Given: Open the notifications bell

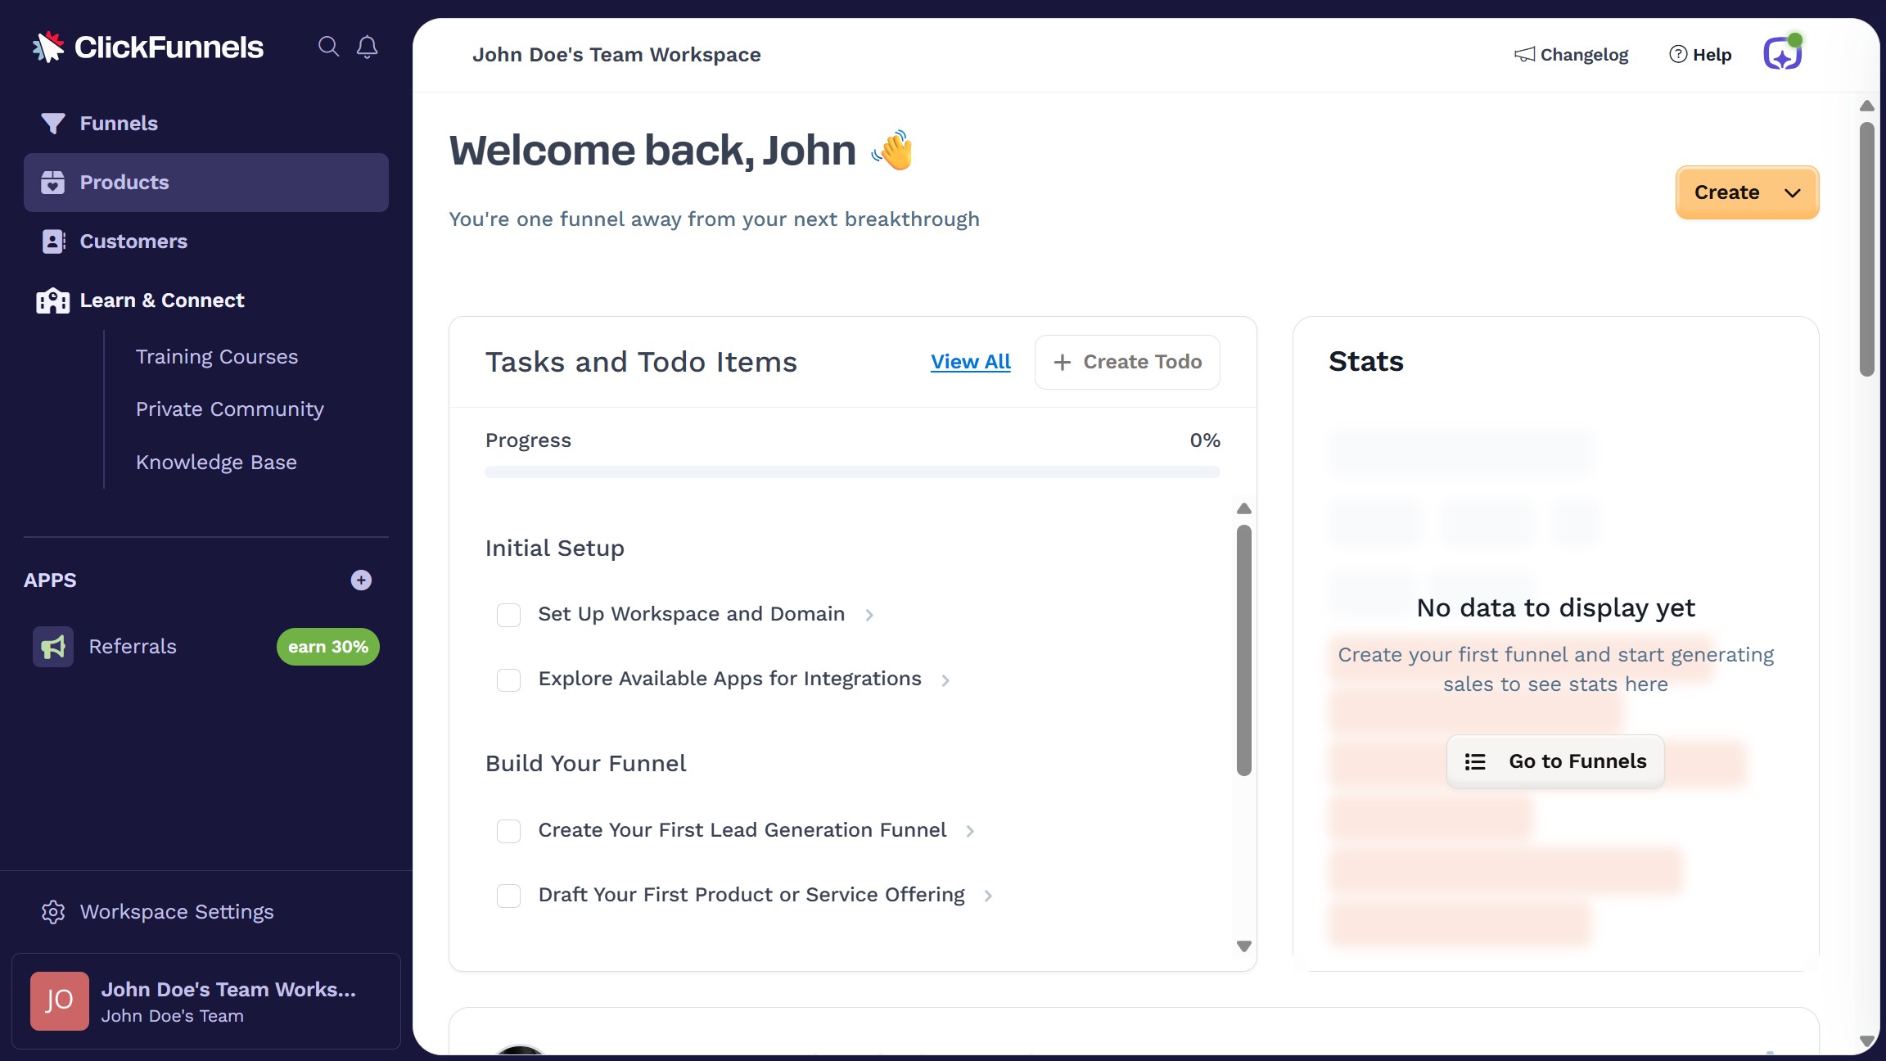Looking at the screenshot, I should tap(366, 47).
